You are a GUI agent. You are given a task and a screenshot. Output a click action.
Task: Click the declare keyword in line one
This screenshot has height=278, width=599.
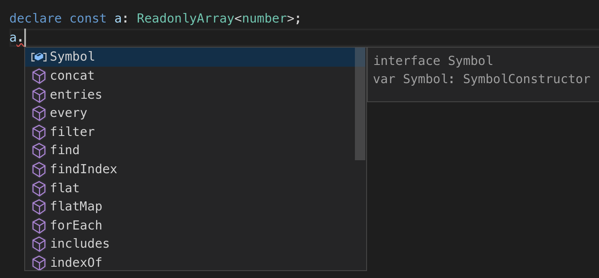35,19
